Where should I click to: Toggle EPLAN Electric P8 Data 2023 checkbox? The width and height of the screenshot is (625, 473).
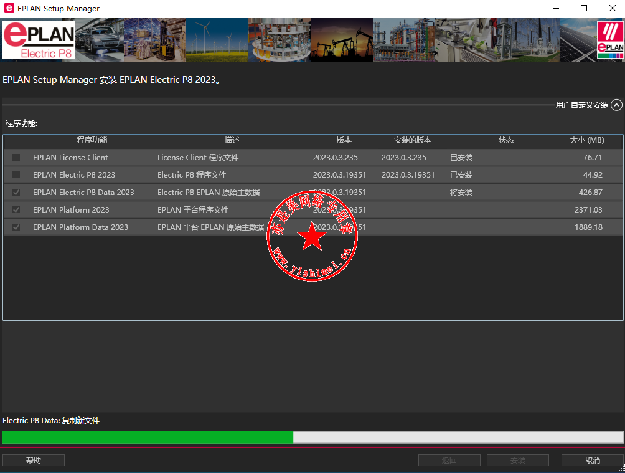pos(16,193)
